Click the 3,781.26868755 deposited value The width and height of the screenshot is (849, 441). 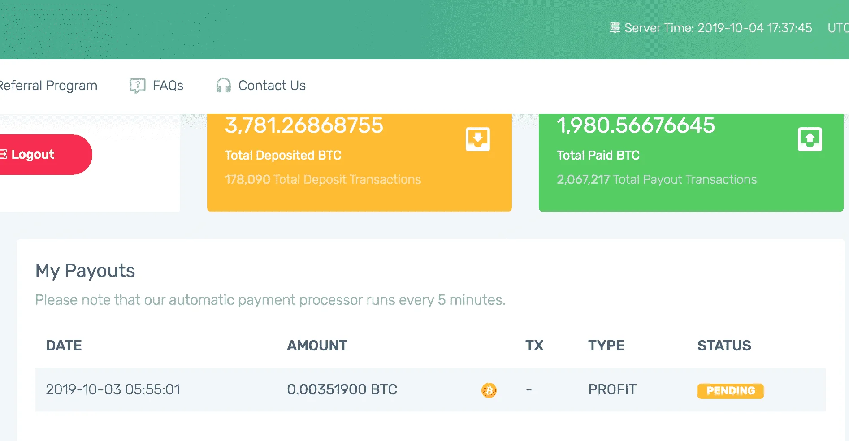click(304, 125)
